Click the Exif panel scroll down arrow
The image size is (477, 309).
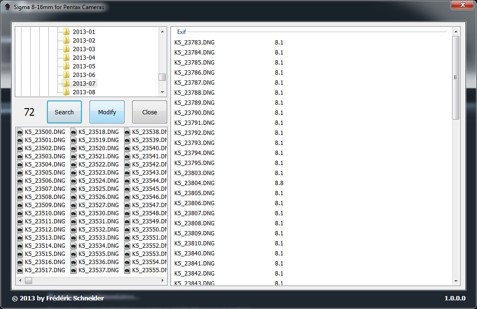click(456, 281)
